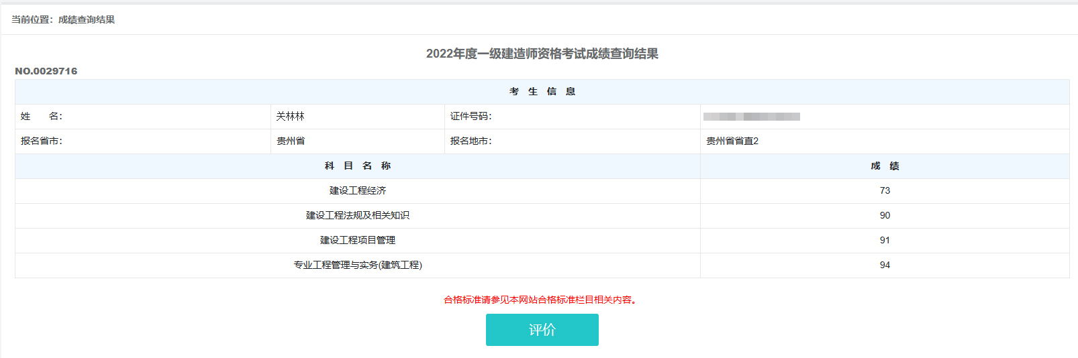Click the 成绩查询结果 breadcrumb text
Image resolution: width=1078 pixels, height=358 pixels.
click(x=86, y=19)
